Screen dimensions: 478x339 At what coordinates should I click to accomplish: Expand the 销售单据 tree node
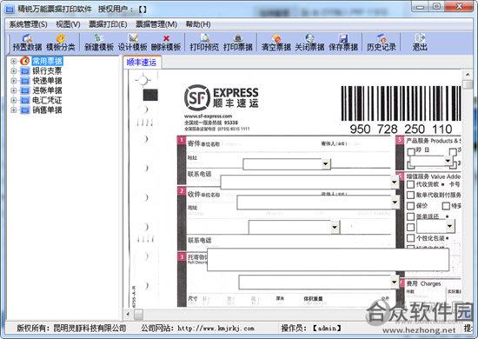pyautogui.click(x=13, y=110)
